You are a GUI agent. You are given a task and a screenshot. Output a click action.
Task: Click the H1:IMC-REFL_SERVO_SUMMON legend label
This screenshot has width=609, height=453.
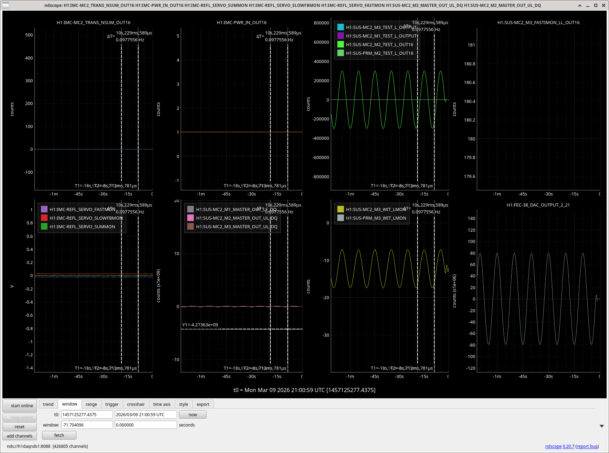pos(82,227)
